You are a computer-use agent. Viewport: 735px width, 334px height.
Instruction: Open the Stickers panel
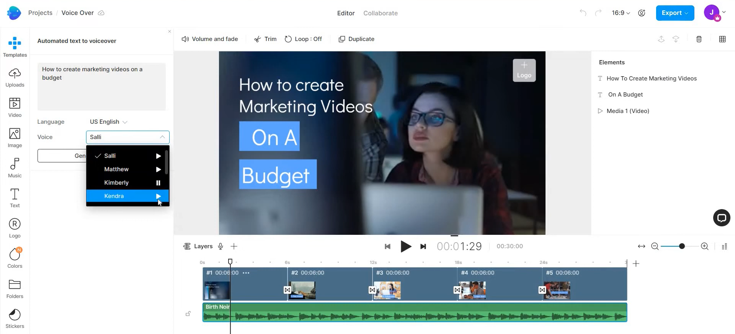point(15,319)
